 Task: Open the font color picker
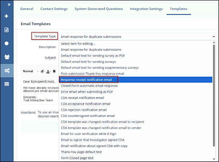pyautogui.click(x=48, y=71)
